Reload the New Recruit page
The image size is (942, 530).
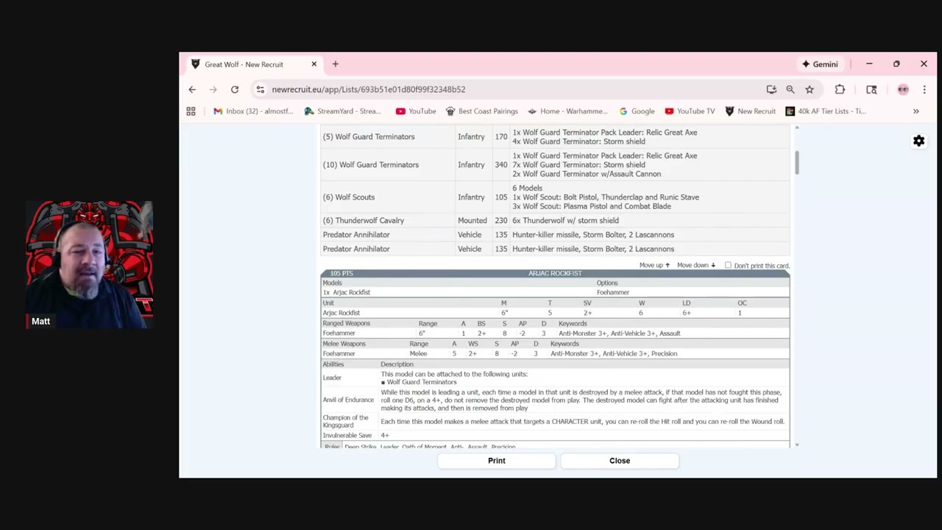tap(235, 89)
